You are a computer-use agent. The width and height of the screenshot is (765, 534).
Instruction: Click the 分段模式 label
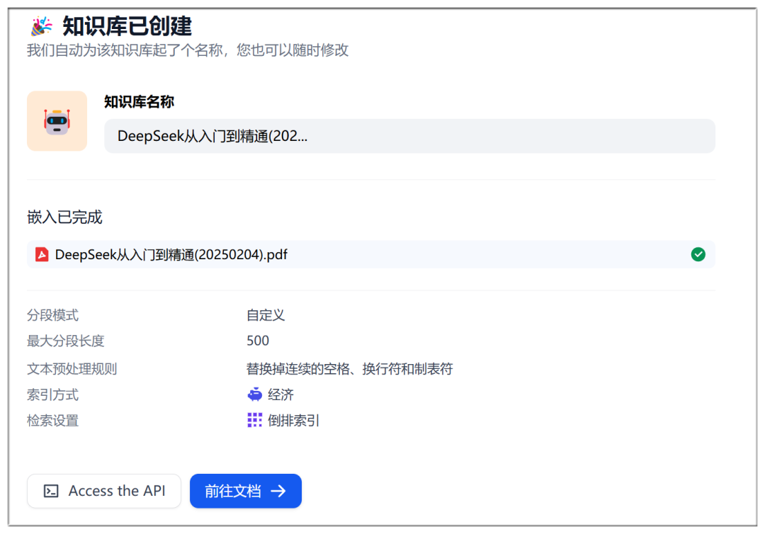click(52, 315)
